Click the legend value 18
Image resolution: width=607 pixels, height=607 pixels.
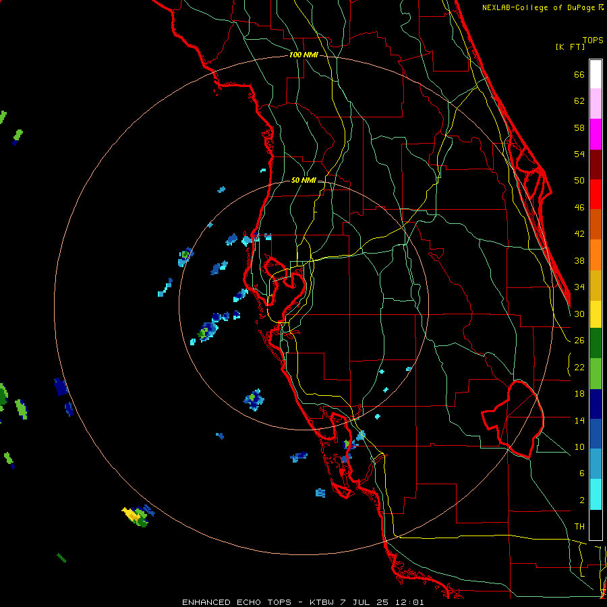pyautogui.click(x=579, y=394)
